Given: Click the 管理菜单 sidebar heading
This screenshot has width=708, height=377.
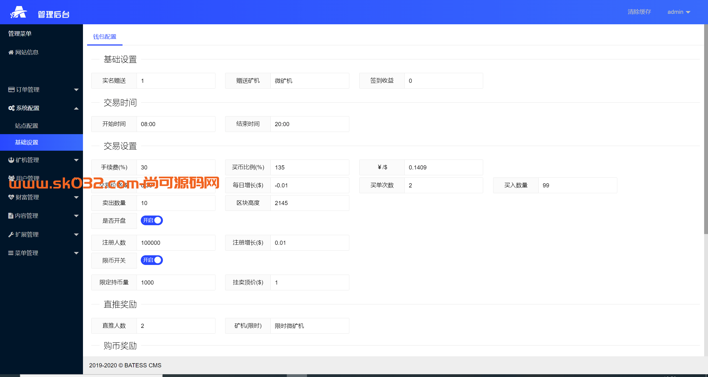Looking at the screenshot, I should [20, 34].
